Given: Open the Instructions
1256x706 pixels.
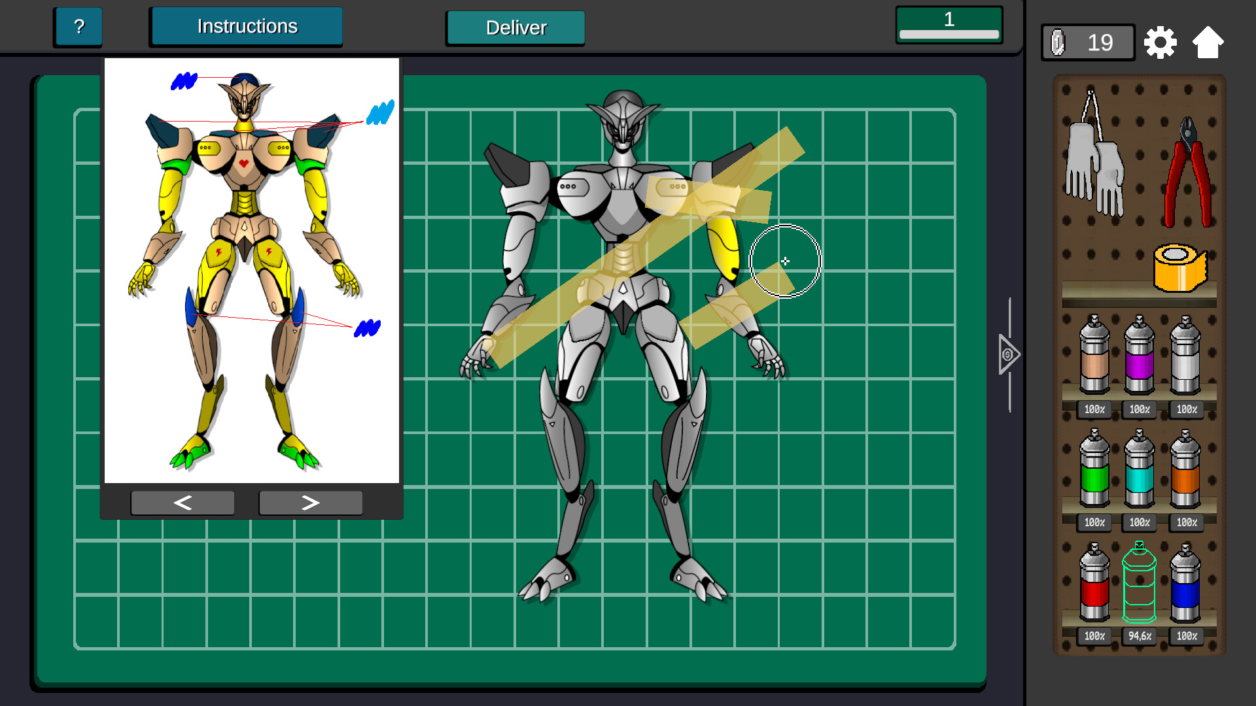Looking at the screenshot, I should click(x=246, y=26).
